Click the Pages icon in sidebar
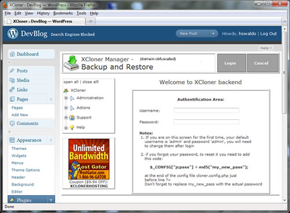 (12, 99)
